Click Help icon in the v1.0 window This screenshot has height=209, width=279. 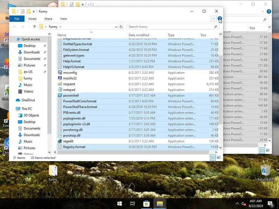click(269, 11)
